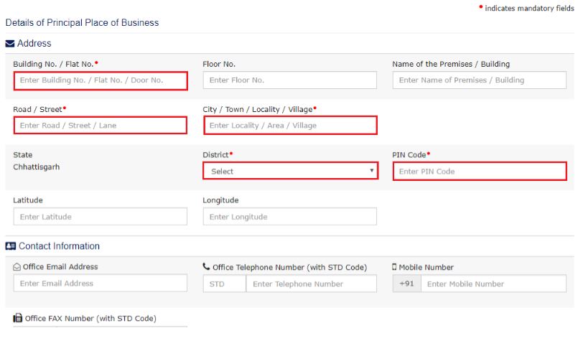The image size is (578, 341).
Task: Click the telephone handset icon
Action: point(207,267)
